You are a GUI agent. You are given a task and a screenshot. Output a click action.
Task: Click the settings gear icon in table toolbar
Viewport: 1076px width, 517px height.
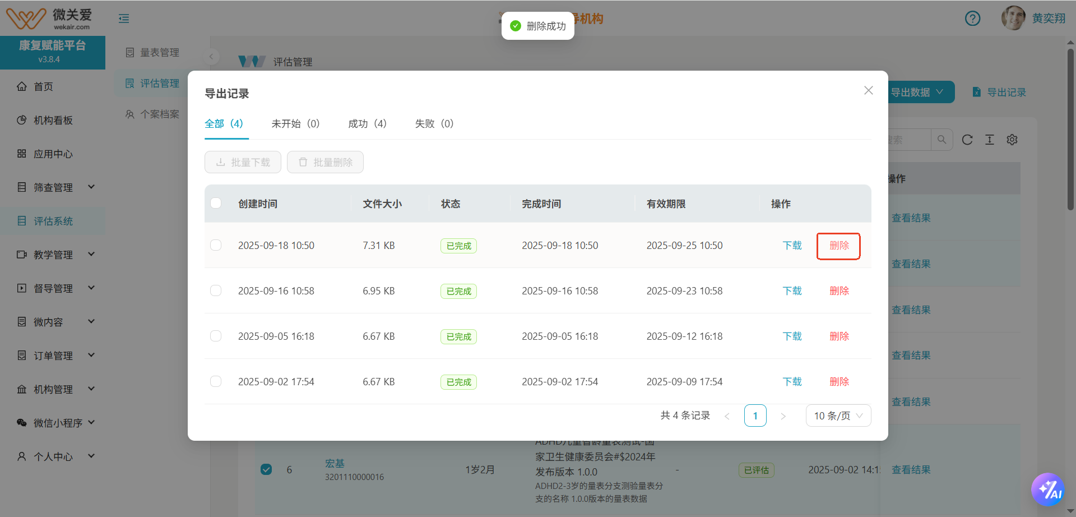click(x=1012, y=140)
